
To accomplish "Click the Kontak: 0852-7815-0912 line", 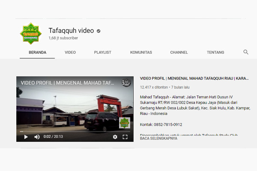I will point(161,125).
